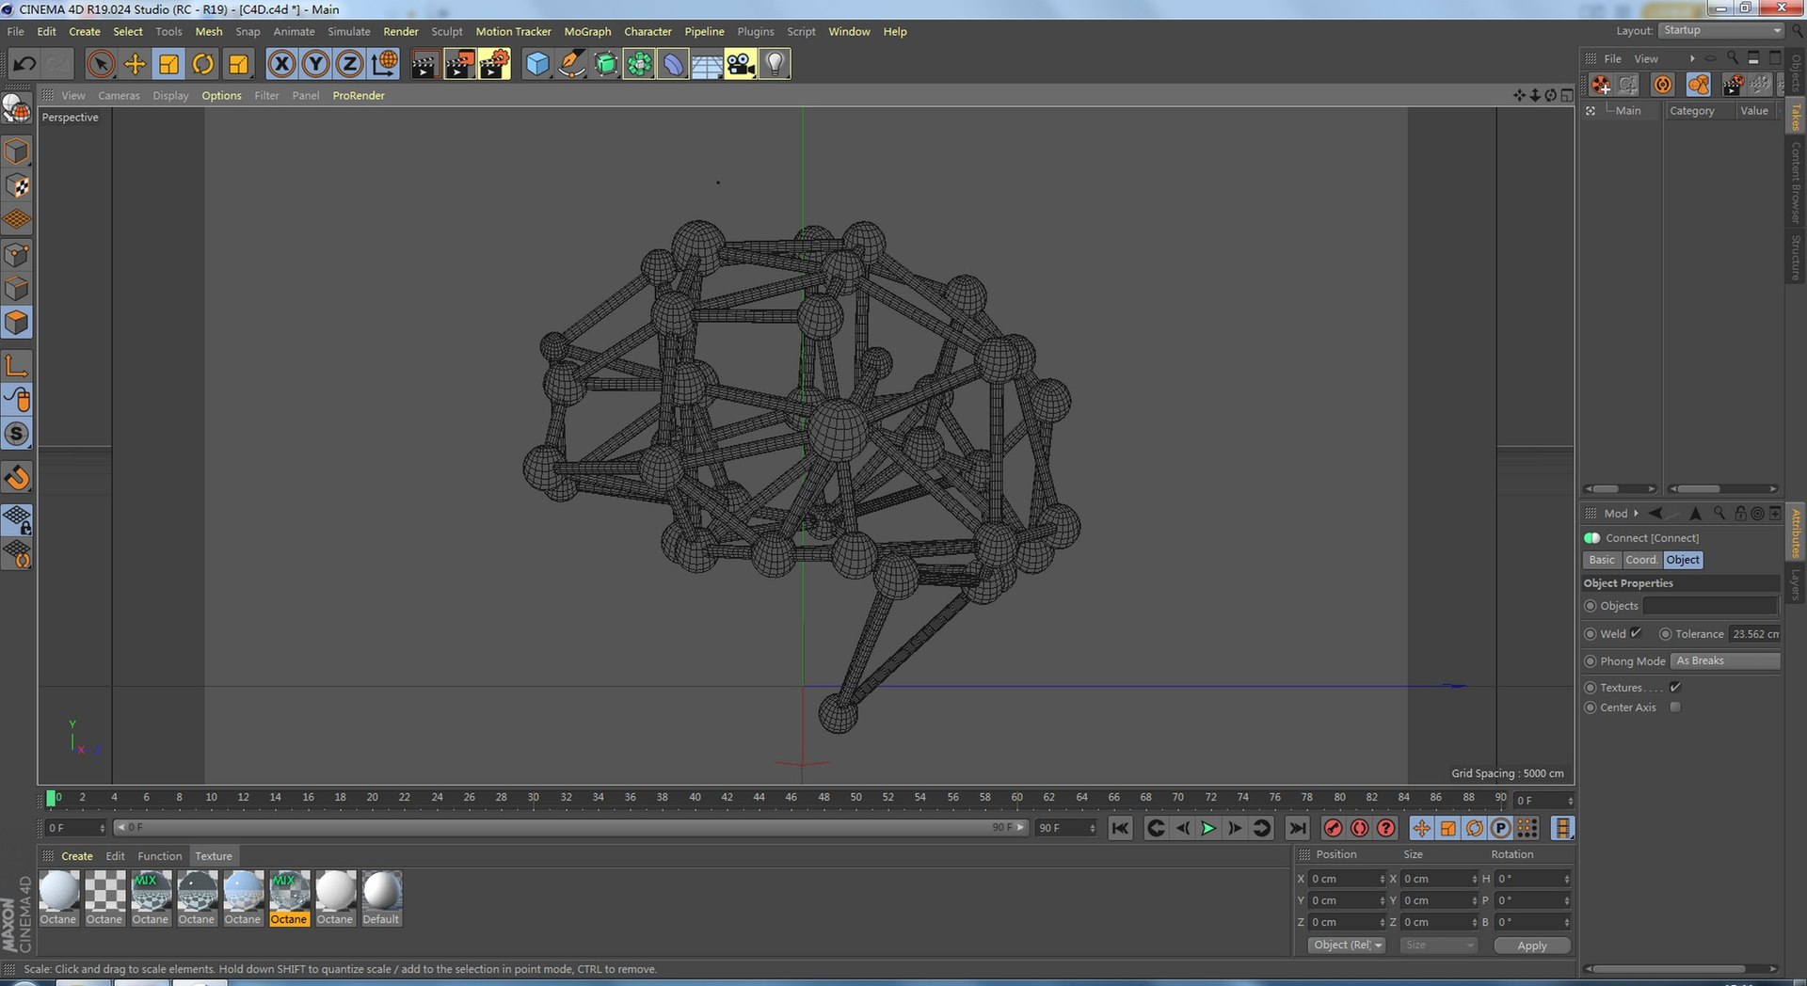
Task: Open the MoGraph menu
Action: tap(587, 31)
